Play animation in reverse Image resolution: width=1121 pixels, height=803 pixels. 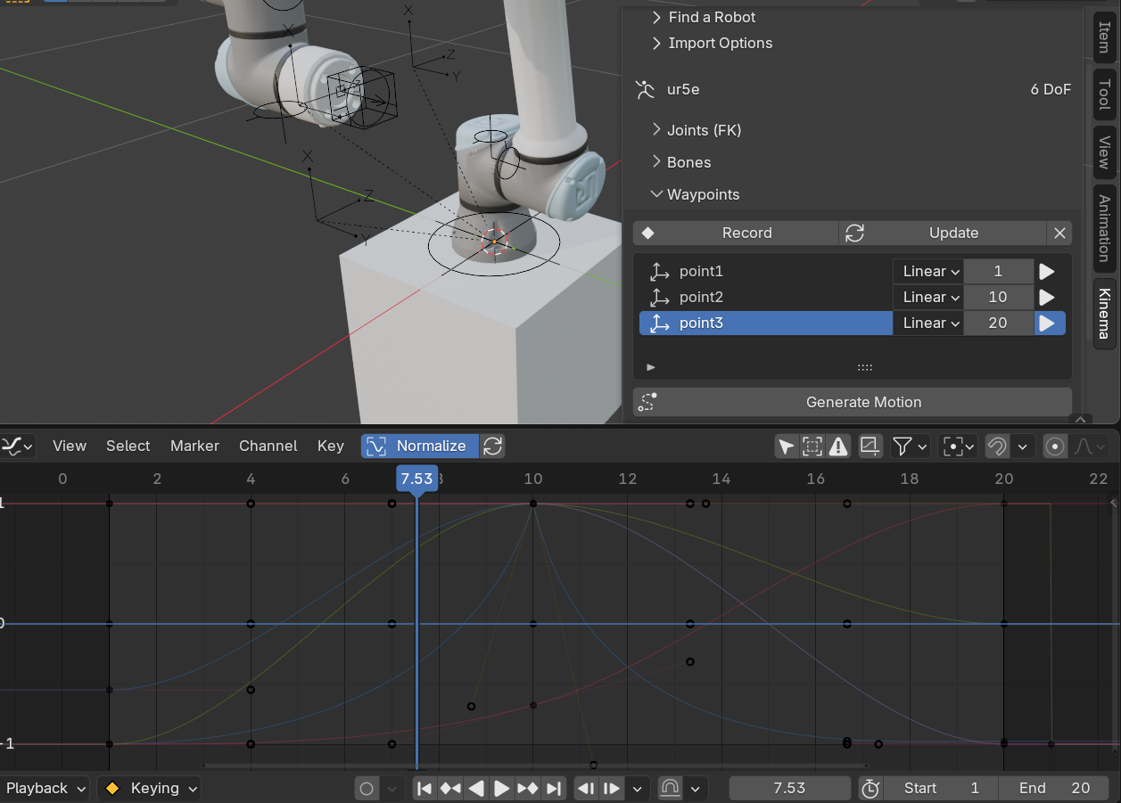pos(476,788)
